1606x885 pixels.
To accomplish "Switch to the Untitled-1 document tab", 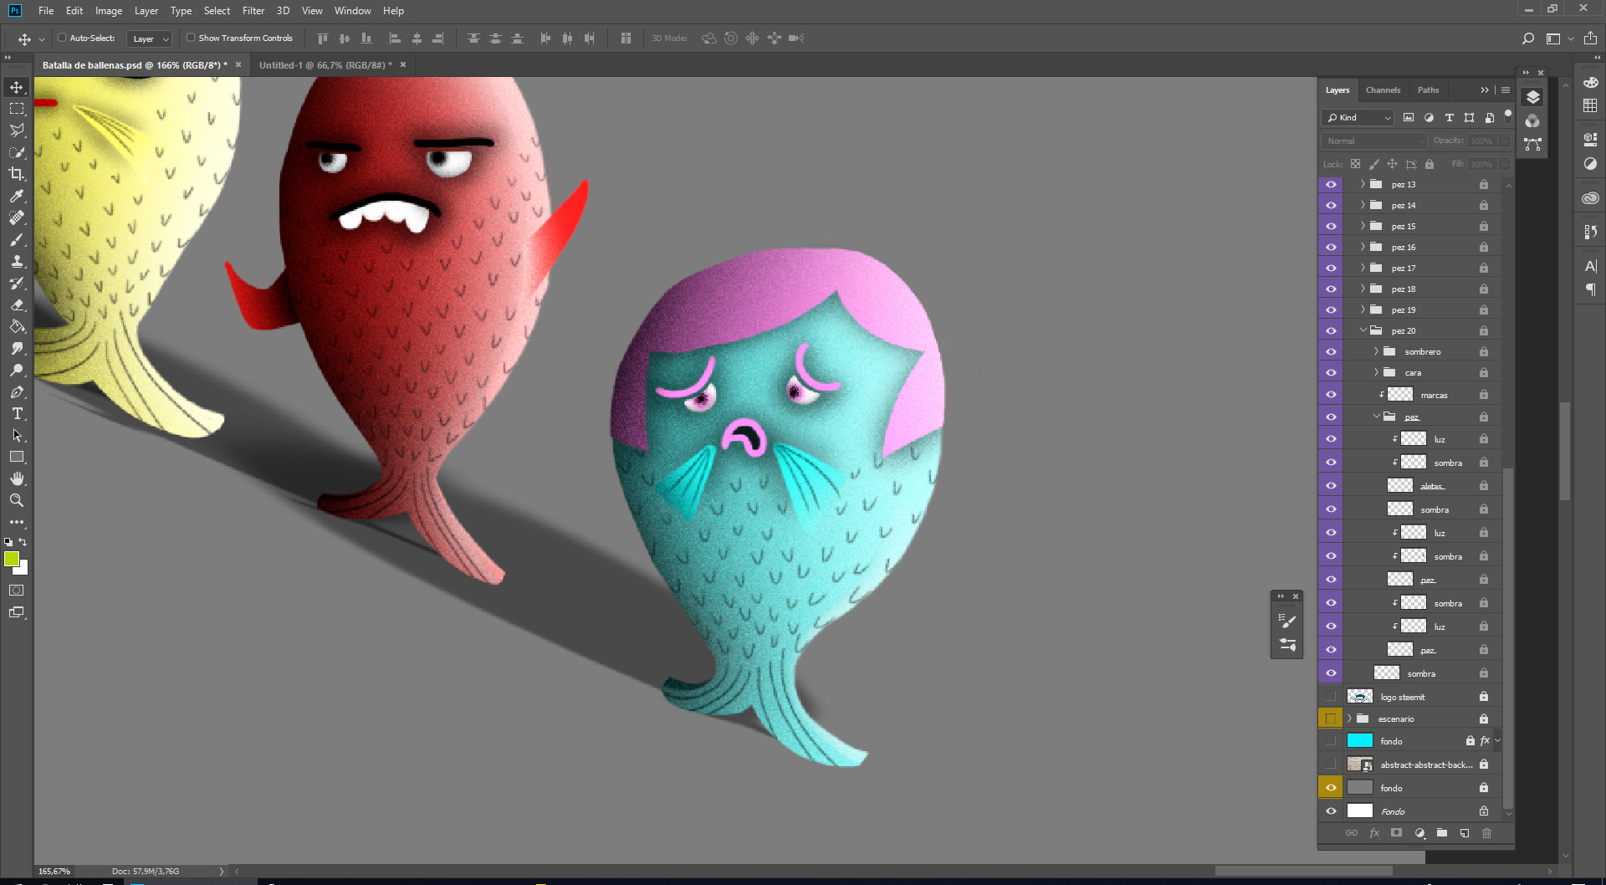I will click(x=325, y=65).
